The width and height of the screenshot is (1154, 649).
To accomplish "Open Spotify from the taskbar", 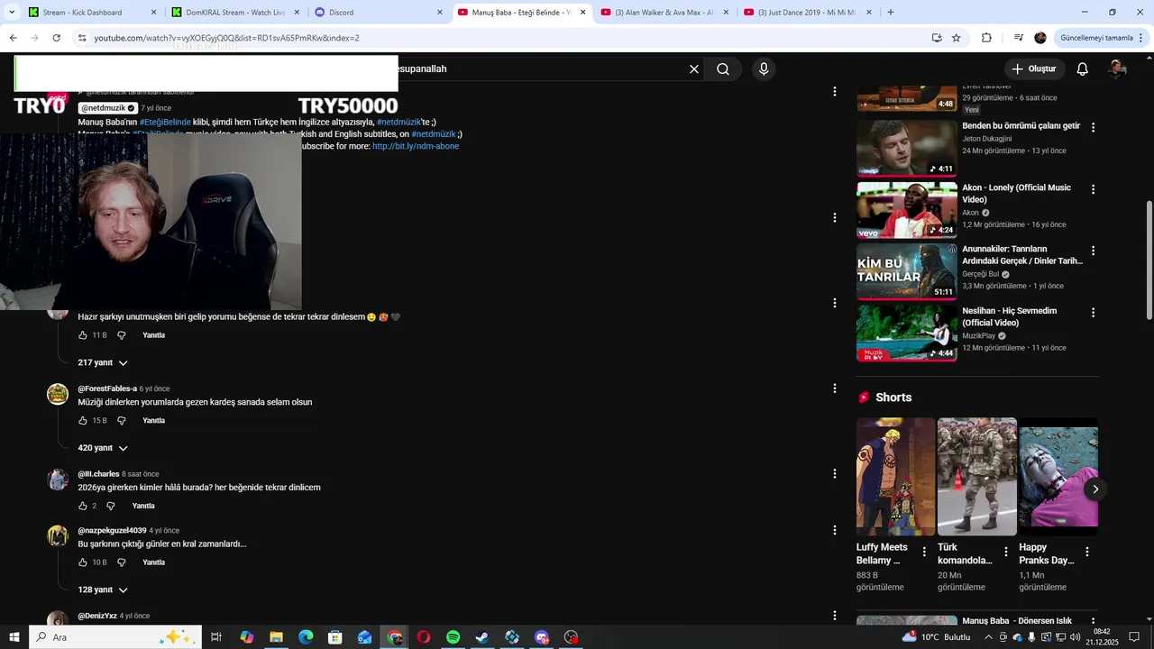I will coord(453,637).
